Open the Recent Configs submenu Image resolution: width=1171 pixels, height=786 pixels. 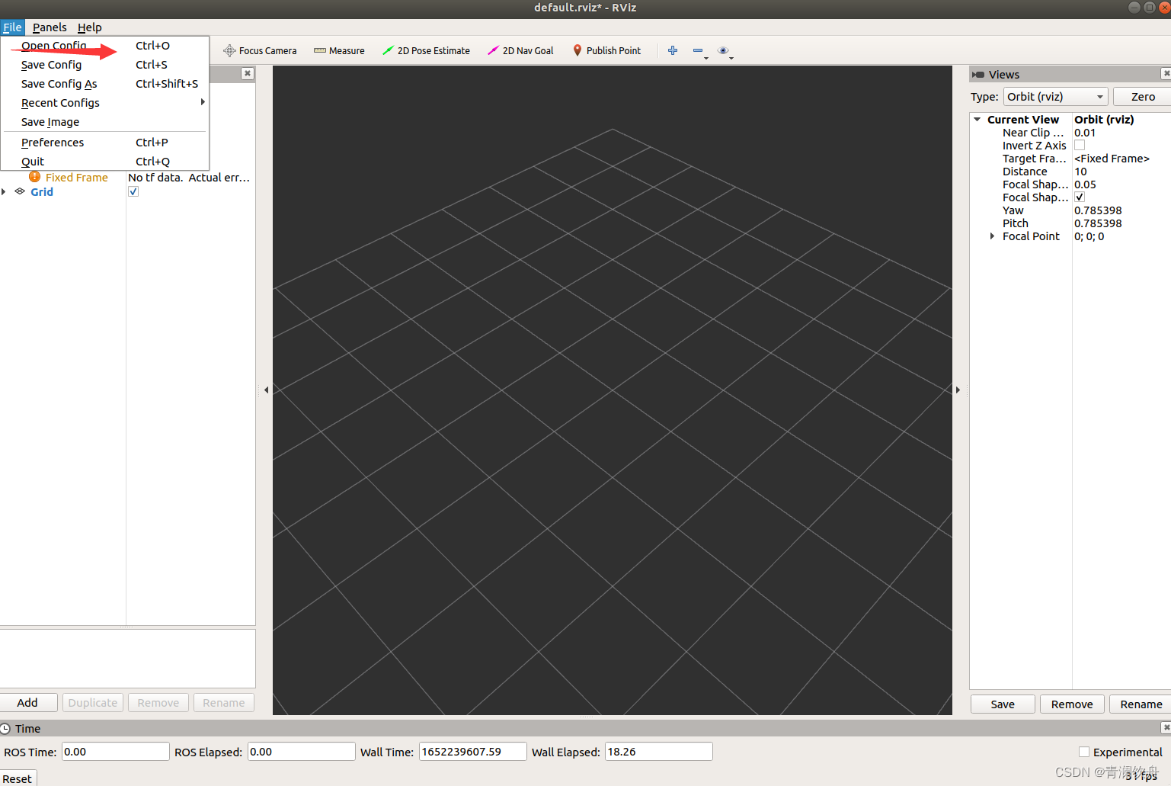tap(105, 103)
